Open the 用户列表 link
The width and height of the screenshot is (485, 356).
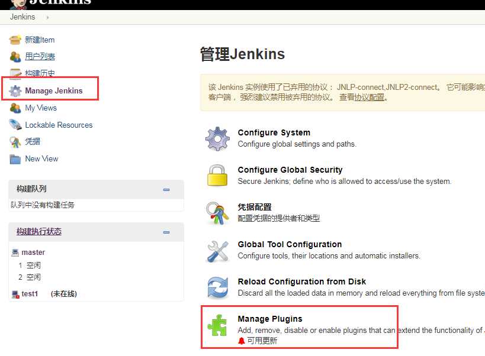point(40,57)
